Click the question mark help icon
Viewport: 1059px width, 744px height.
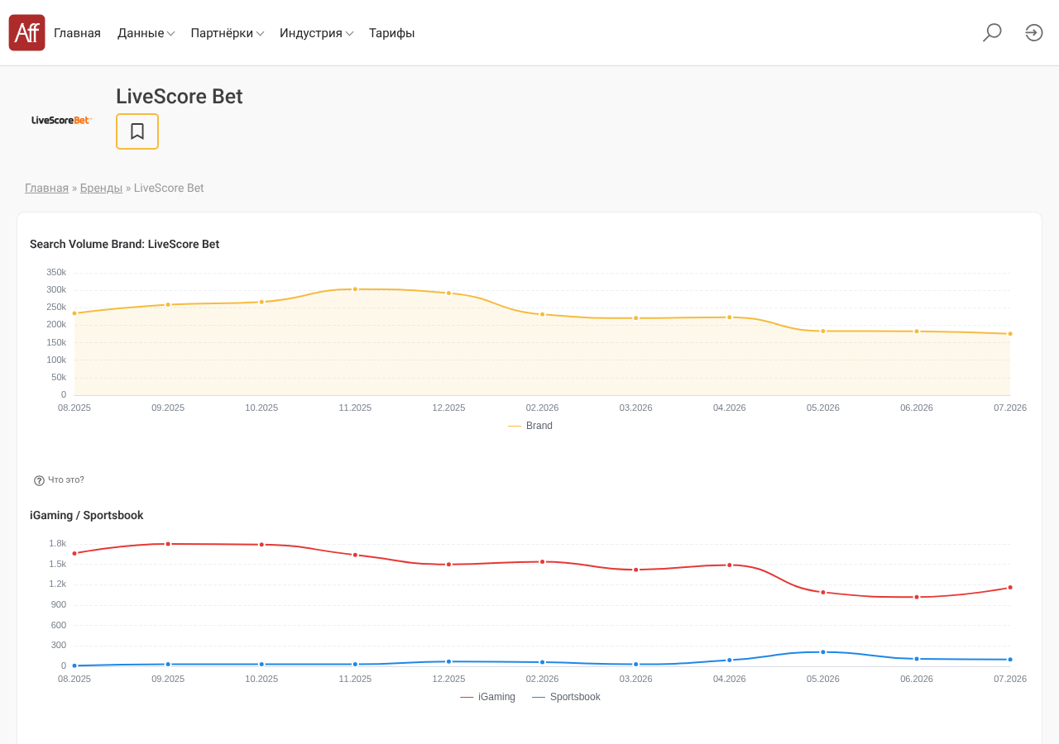tap(39, 480)
